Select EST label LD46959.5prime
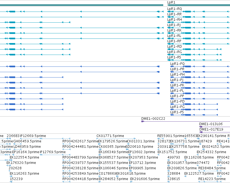Viewport: 230px width, 183px height. pos(27,147)
